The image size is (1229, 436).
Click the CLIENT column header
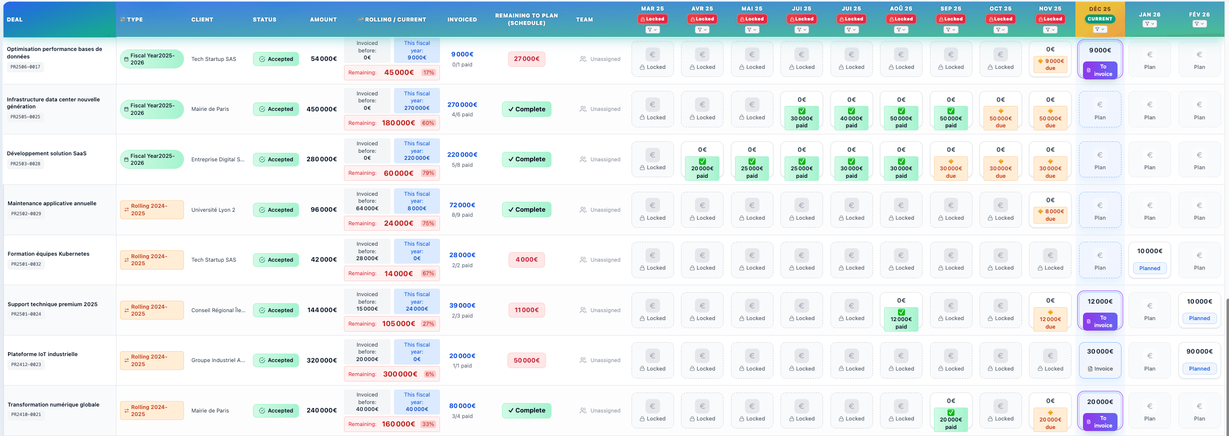[x=202, y=19]
